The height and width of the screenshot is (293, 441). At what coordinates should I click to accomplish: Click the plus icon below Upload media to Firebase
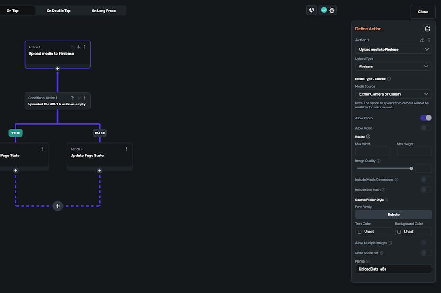[x=57, y=68]
